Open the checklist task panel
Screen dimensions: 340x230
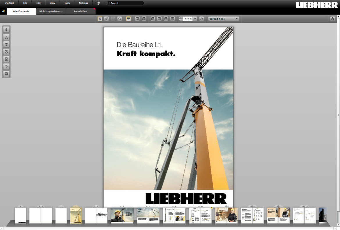coord(6,59)
